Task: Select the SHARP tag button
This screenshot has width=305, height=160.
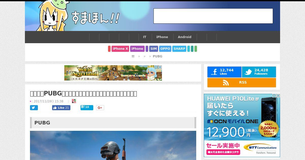Action: click(179, 49)
